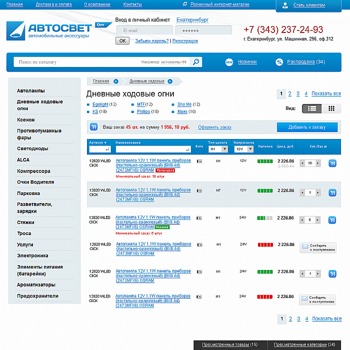
Task: Decrease quantity in the row showing 5
Action: click(x=302, y=220)
